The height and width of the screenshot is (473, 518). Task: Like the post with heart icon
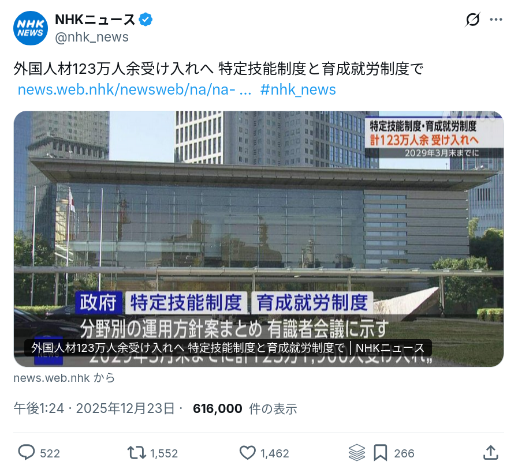247,453
